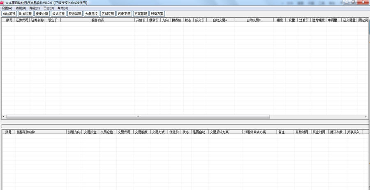Click the 备注 column header
Image resolution: width=370 pixels, height=190 pixels.
coord(286,132)
